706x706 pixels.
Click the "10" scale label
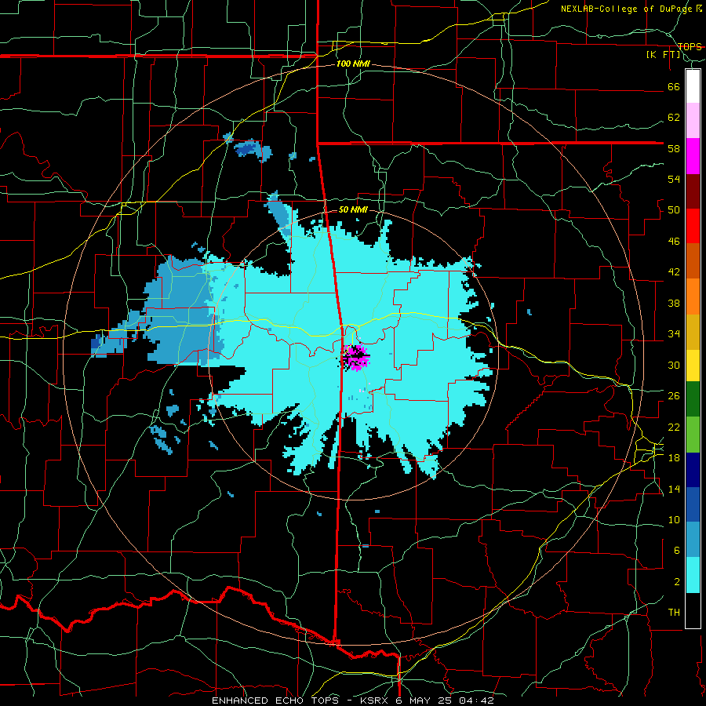click(674, 520)
